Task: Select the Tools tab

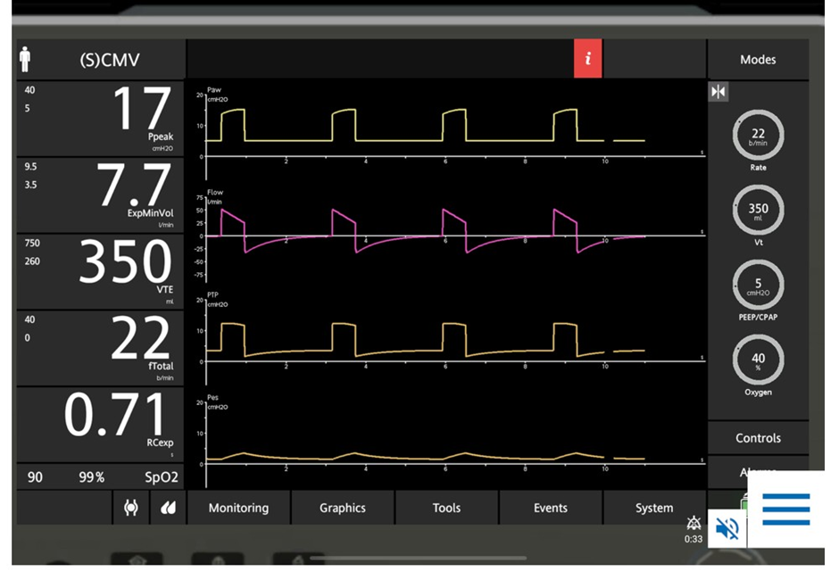Action: [x=446, y=508]
